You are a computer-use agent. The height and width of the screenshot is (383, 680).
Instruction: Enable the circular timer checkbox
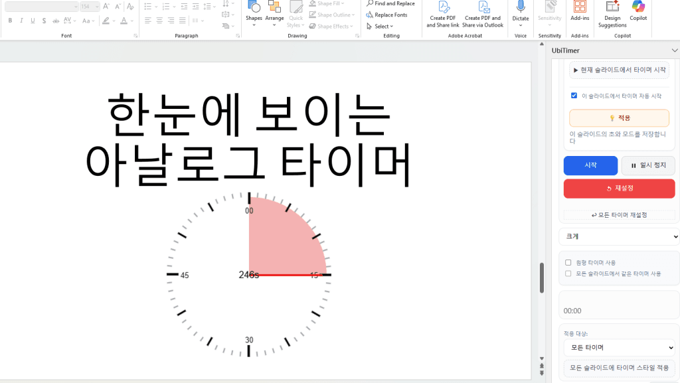[568, 262]
